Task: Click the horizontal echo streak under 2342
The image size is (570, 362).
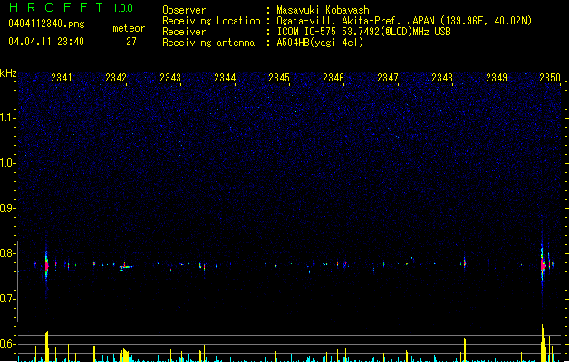Action: 126,267
